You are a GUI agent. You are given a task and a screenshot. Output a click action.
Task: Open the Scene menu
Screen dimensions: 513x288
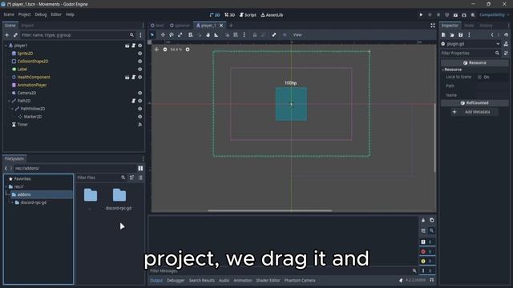point(9,14)
